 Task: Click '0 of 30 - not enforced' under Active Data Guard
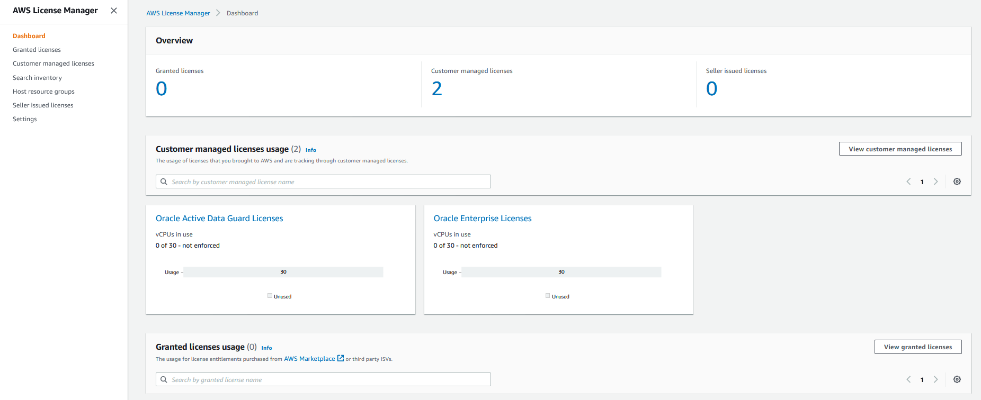(188, 246)
